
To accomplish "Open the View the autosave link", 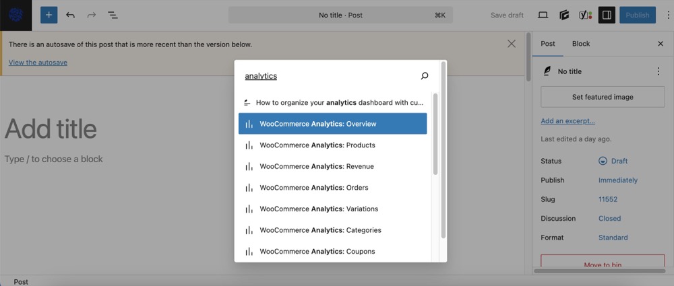I will (38, 63).
